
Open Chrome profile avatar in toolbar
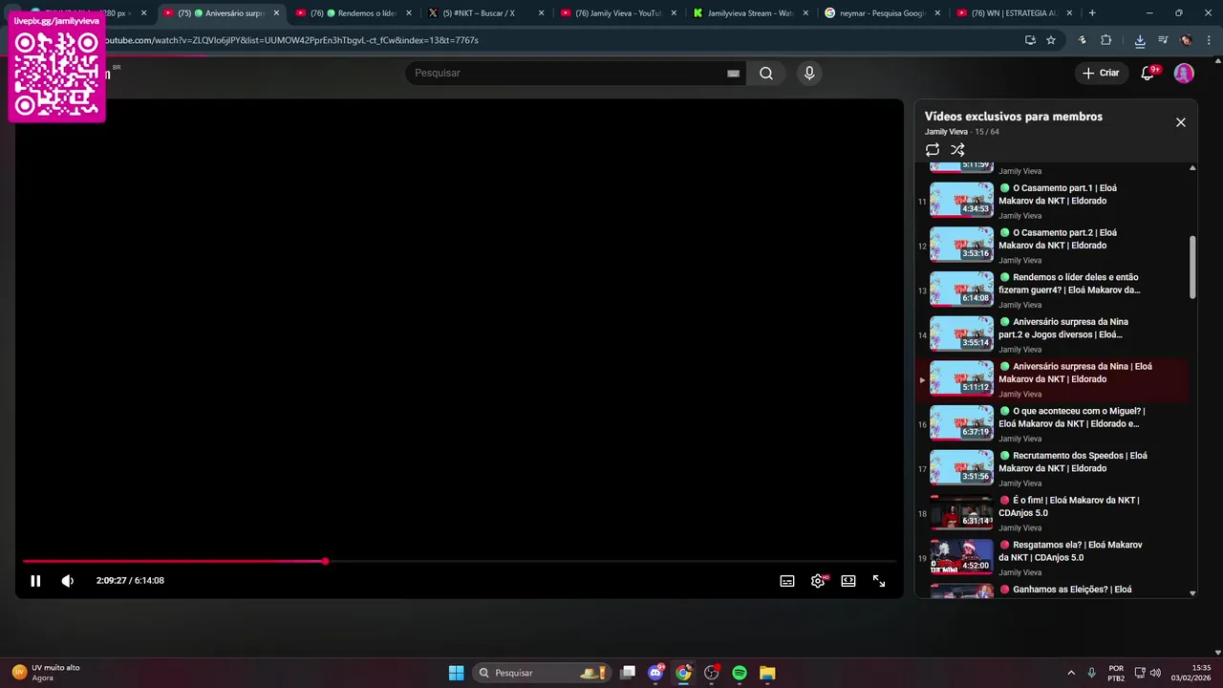[x=1187, y=40]
